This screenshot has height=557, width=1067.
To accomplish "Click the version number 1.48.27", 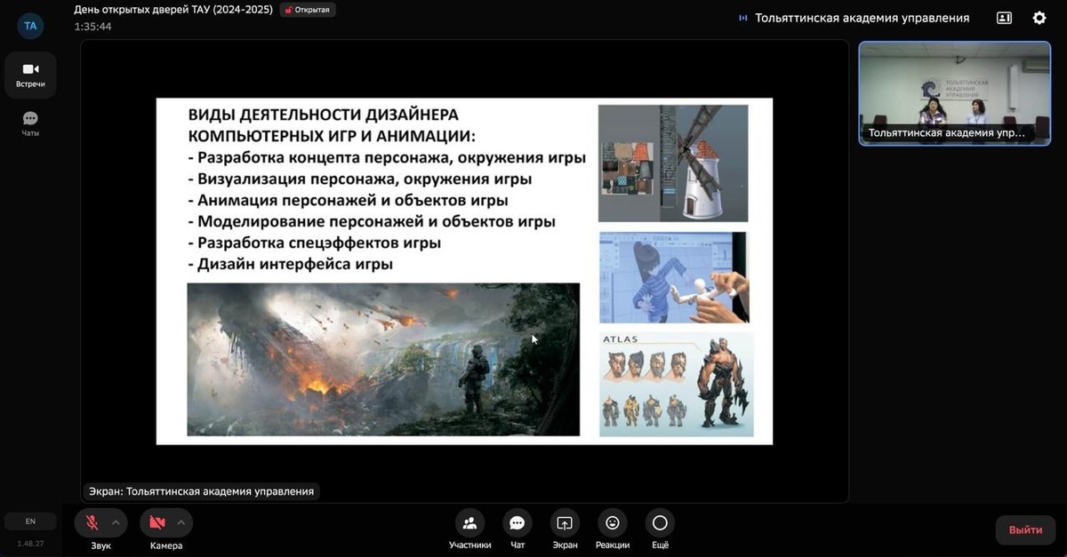I will pyautogui.click(x=30, y=543).
